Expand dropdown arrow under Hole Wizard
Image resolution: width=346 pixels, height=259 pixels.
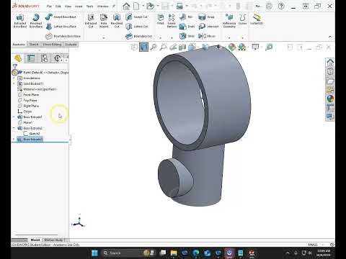(x=104, y=37)
